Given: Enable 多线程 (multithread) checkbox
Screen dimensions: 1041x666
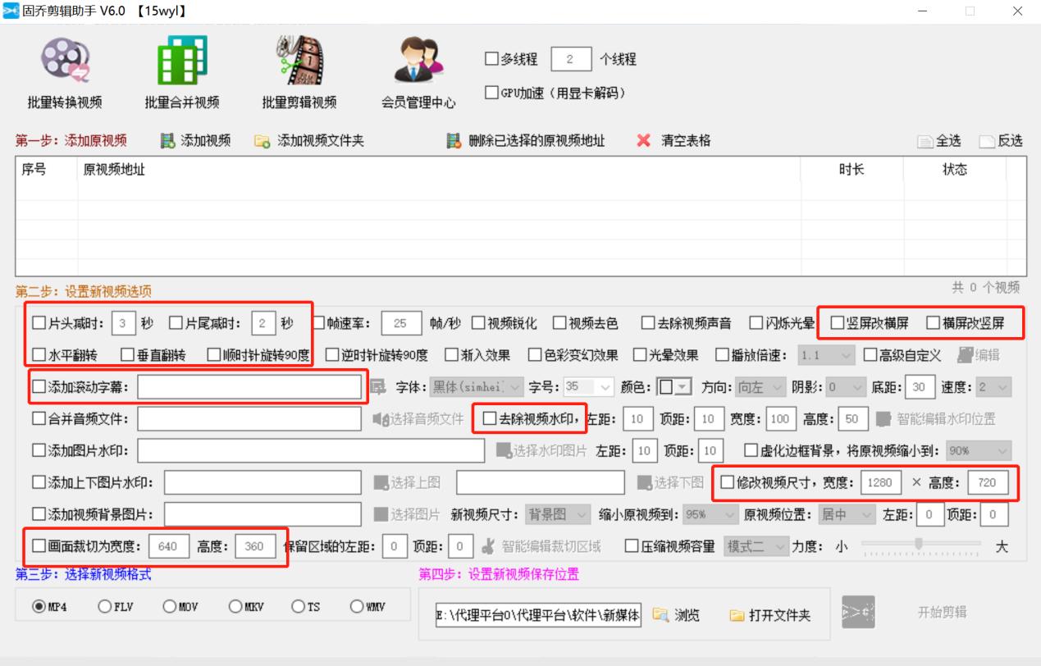Looking at the screenshot, I should (x=492, y=59).
